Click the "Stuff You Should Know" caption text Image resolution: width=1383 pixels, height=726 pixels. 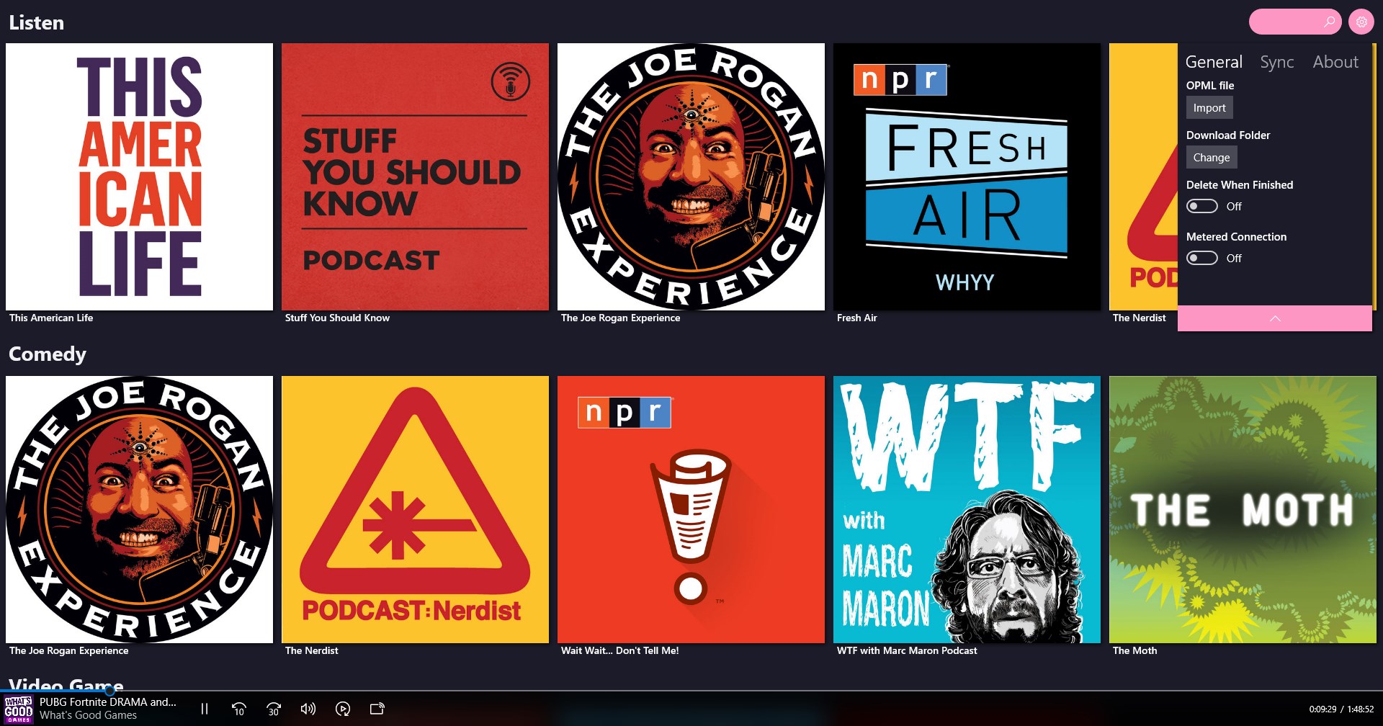pos(337,318)
